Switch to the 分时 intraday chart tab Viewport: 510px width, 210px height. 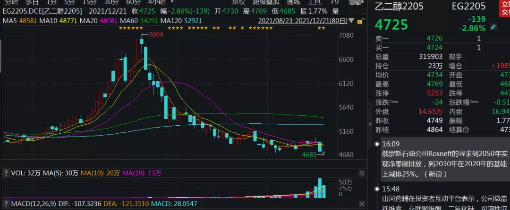(11, 2)
